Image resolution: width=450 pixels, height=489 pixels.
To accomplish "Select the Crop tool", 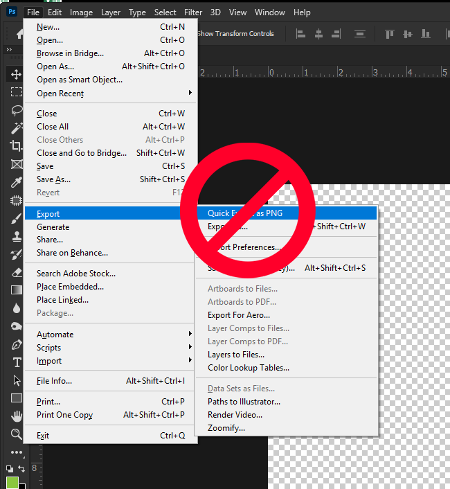I will point(16,145).
